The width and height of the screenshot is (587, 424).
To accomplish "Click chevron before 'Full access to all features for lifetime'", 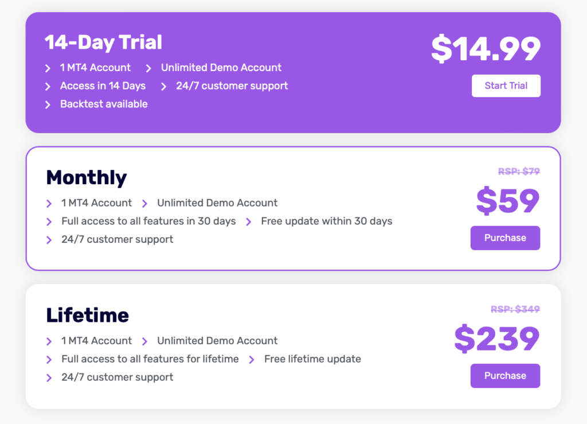I will [x=49, y=360].
